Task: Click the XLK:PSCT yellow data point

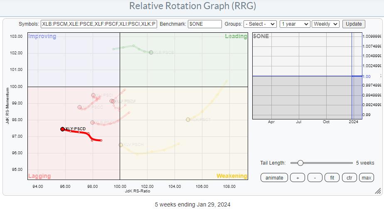Action: pos(188,119)
